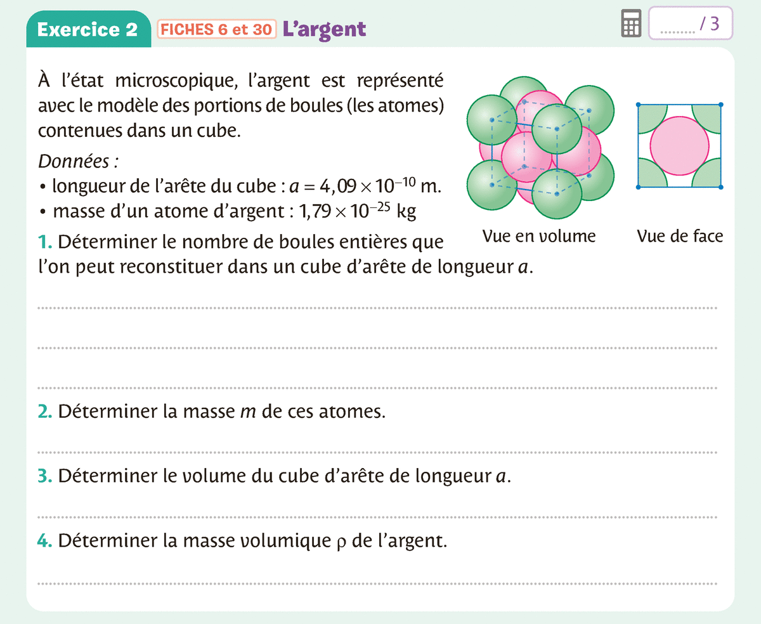761x624 pixels.
Task: Click bottom-right green quarter circle in face view
Action: coord(710,176)
